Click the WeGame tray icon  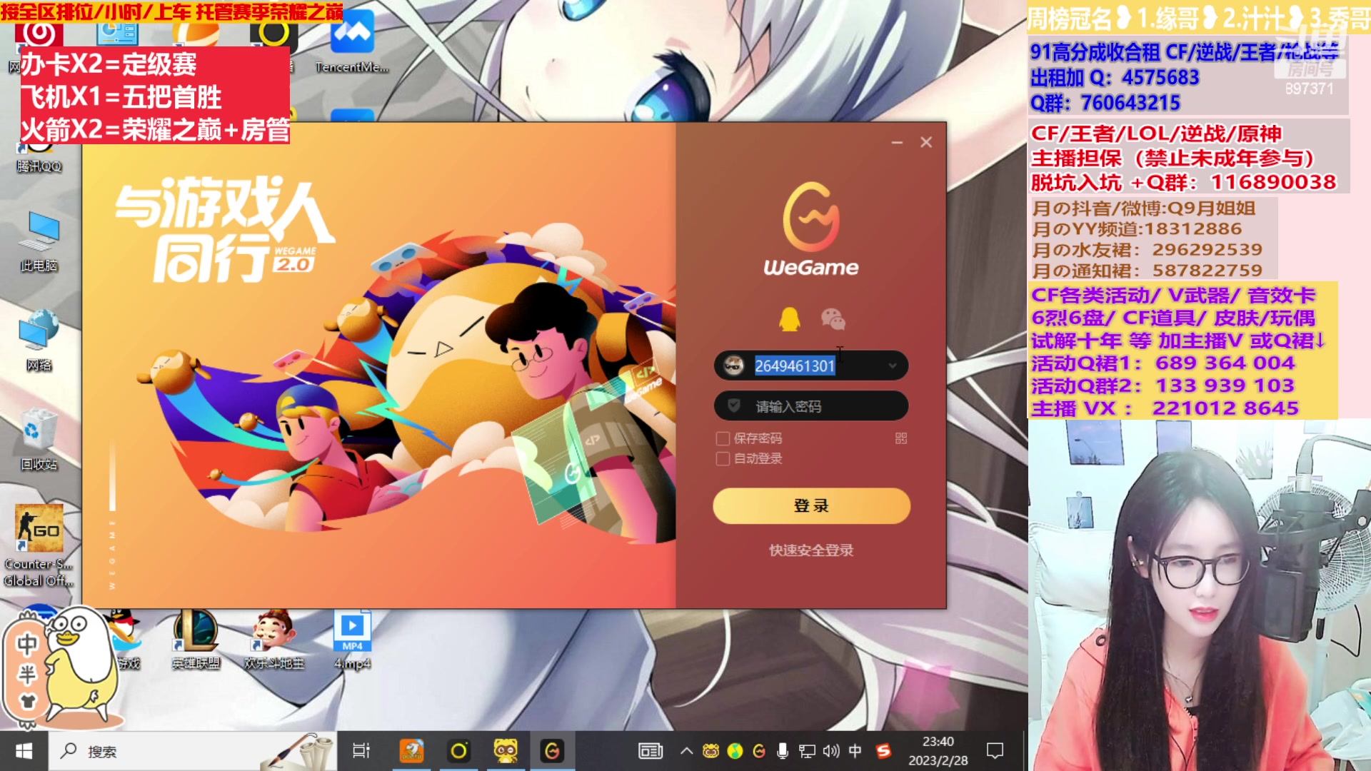tap(759, 751)
